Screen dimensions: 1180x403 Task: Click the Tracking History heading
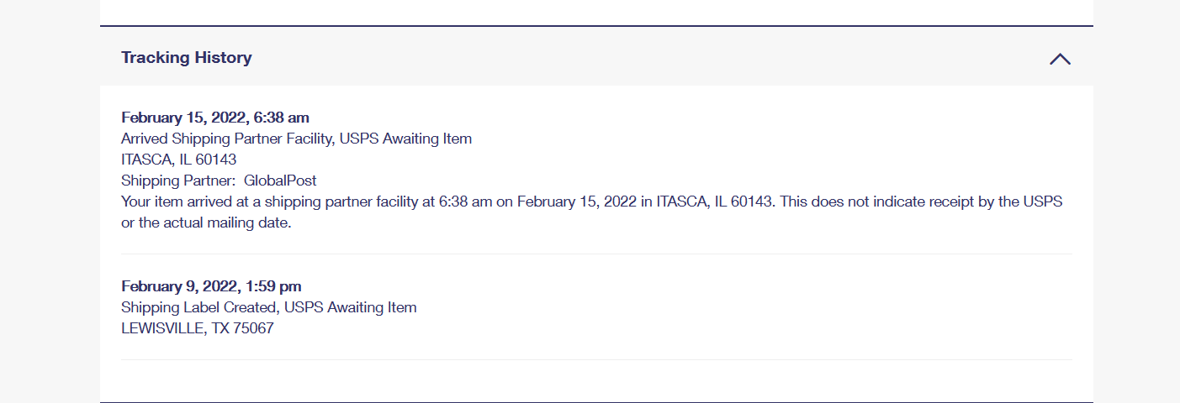[x=186, y=58]
